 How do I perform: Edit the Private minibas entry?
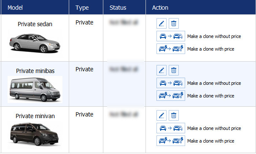tap(162, 70)
